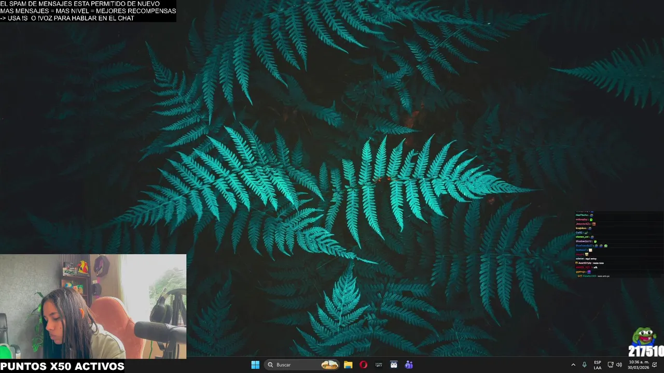The width and height of the screenshot is (664, 373).
Task: Click the 217510 counter text
Action: click(646, 352)
